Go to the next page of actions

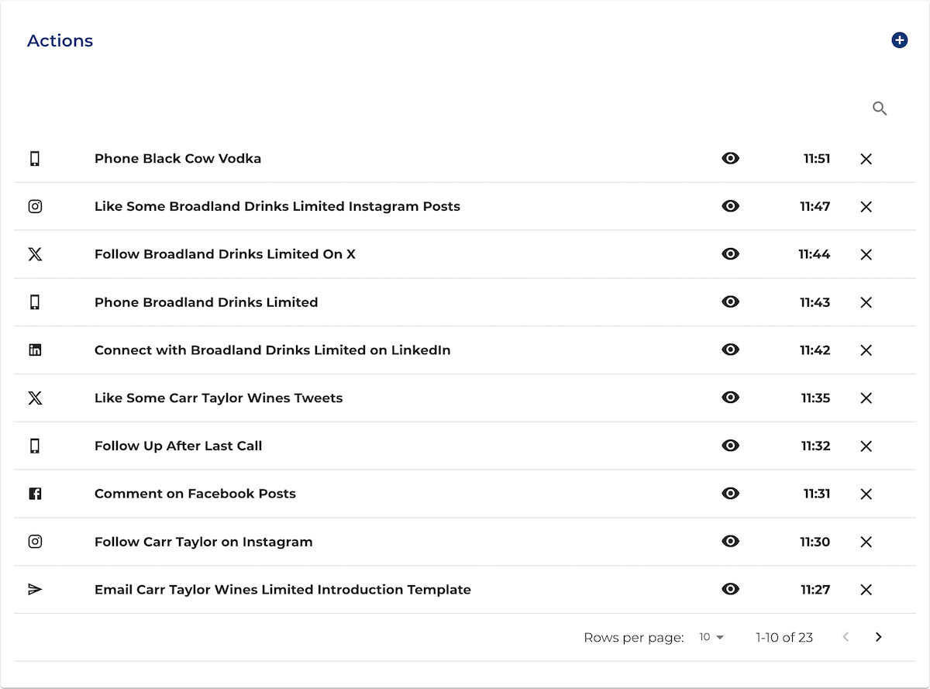(x=878, y=637)
